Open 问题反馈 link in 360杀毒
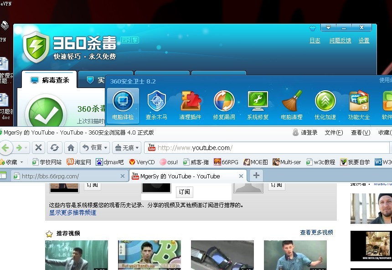 click(340, 41)
